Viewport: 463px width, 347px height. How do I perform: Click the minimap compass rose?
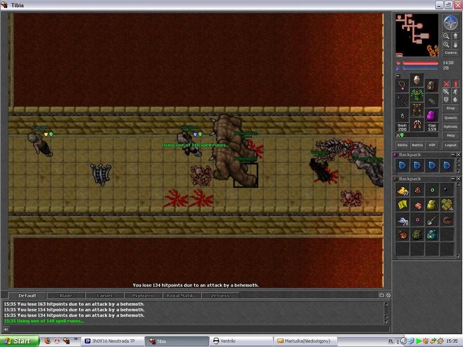point(451,23)
